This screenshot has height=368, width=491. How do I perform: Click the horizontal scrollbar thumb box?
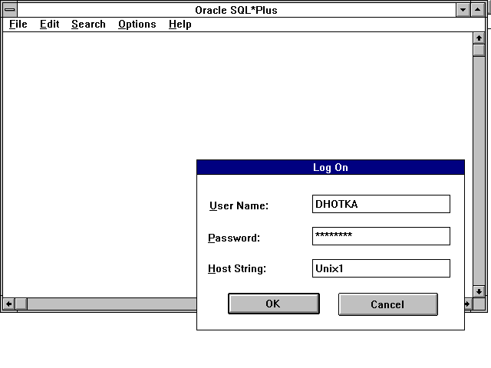(x=21, y=304)
